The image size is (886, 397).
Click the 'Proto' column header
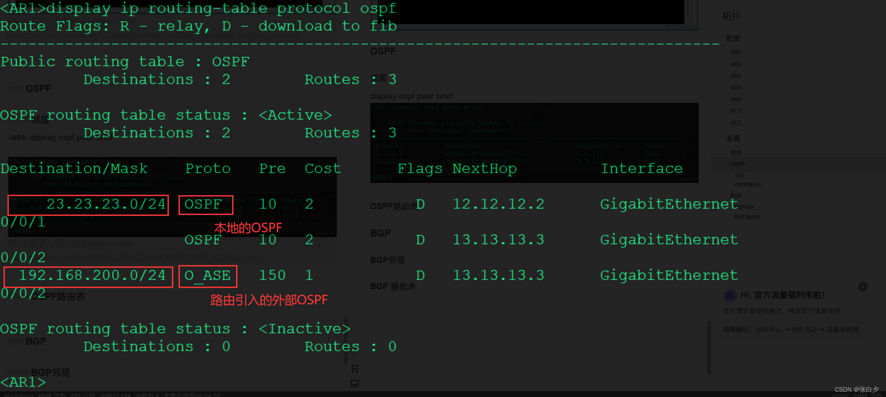[x=208, y=168]
